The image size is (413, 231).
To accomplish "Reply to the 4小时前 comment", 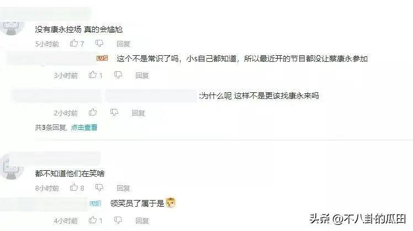I will 142,221.
